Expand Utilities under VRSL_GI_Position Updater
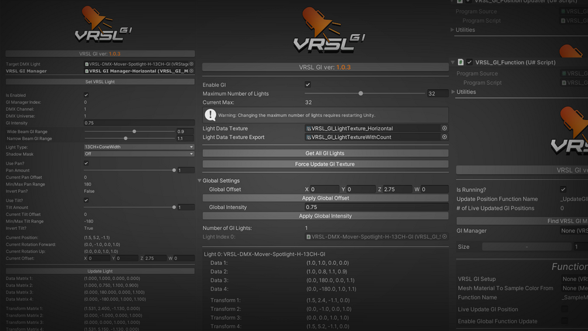Image resolution: width=588 pixels, height=331 pixels. coord(452,30)
